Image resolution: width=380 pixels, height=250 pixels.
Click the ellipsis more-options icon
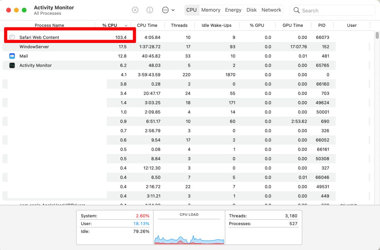click(165, 10)
